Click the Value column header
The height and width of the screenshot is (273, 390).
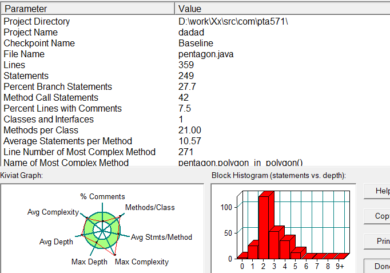282,9
